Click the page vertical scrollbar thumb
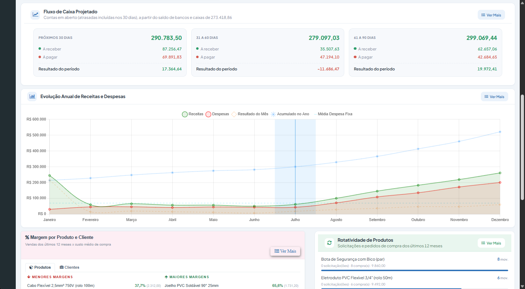 522,147
